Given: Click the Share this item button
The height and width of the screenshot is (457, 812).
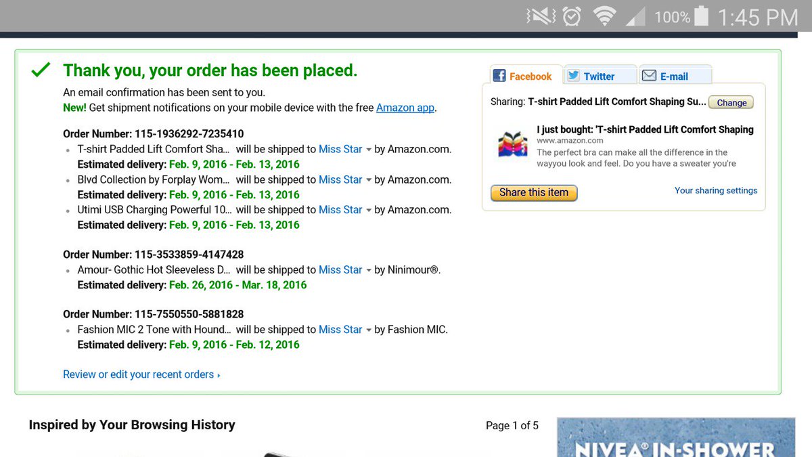Looking at the screenshot, I should [534, 193].
